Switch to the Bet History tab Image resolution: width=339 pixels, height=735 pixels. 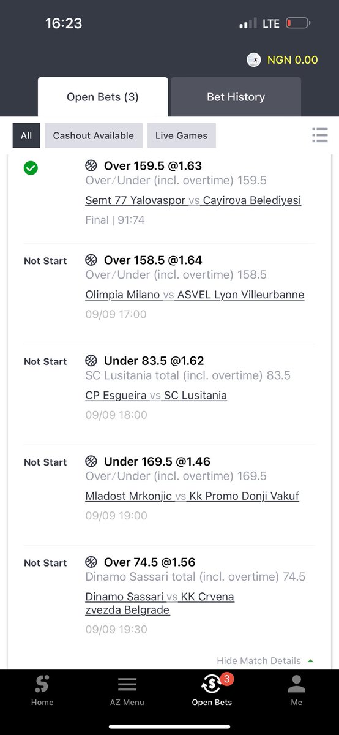tap(236, 97)
